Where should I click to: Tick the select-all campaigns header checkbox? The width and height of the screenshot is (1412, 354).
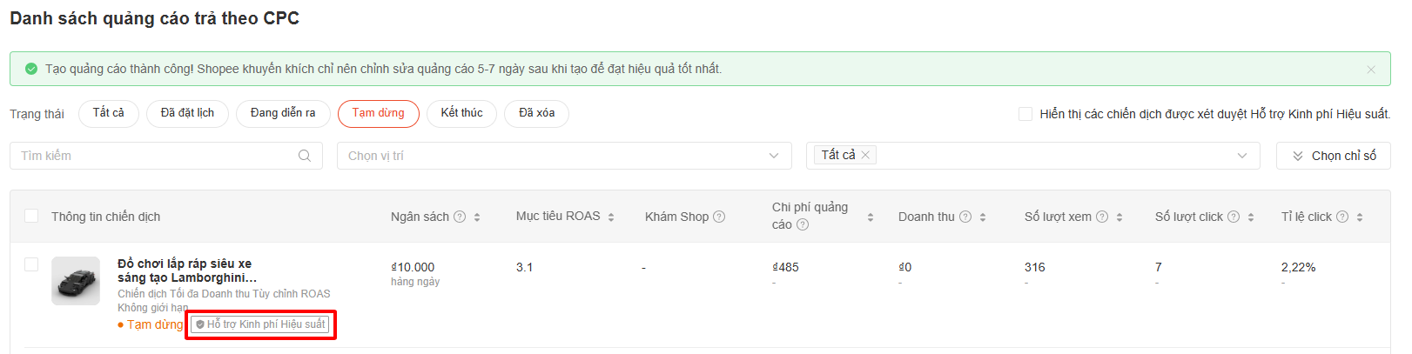tap(31, 216)
